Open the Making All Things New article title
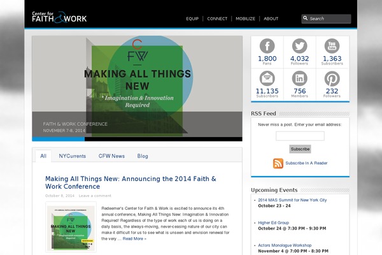Viewport: 382px width, 255px height. coord(131,182)
